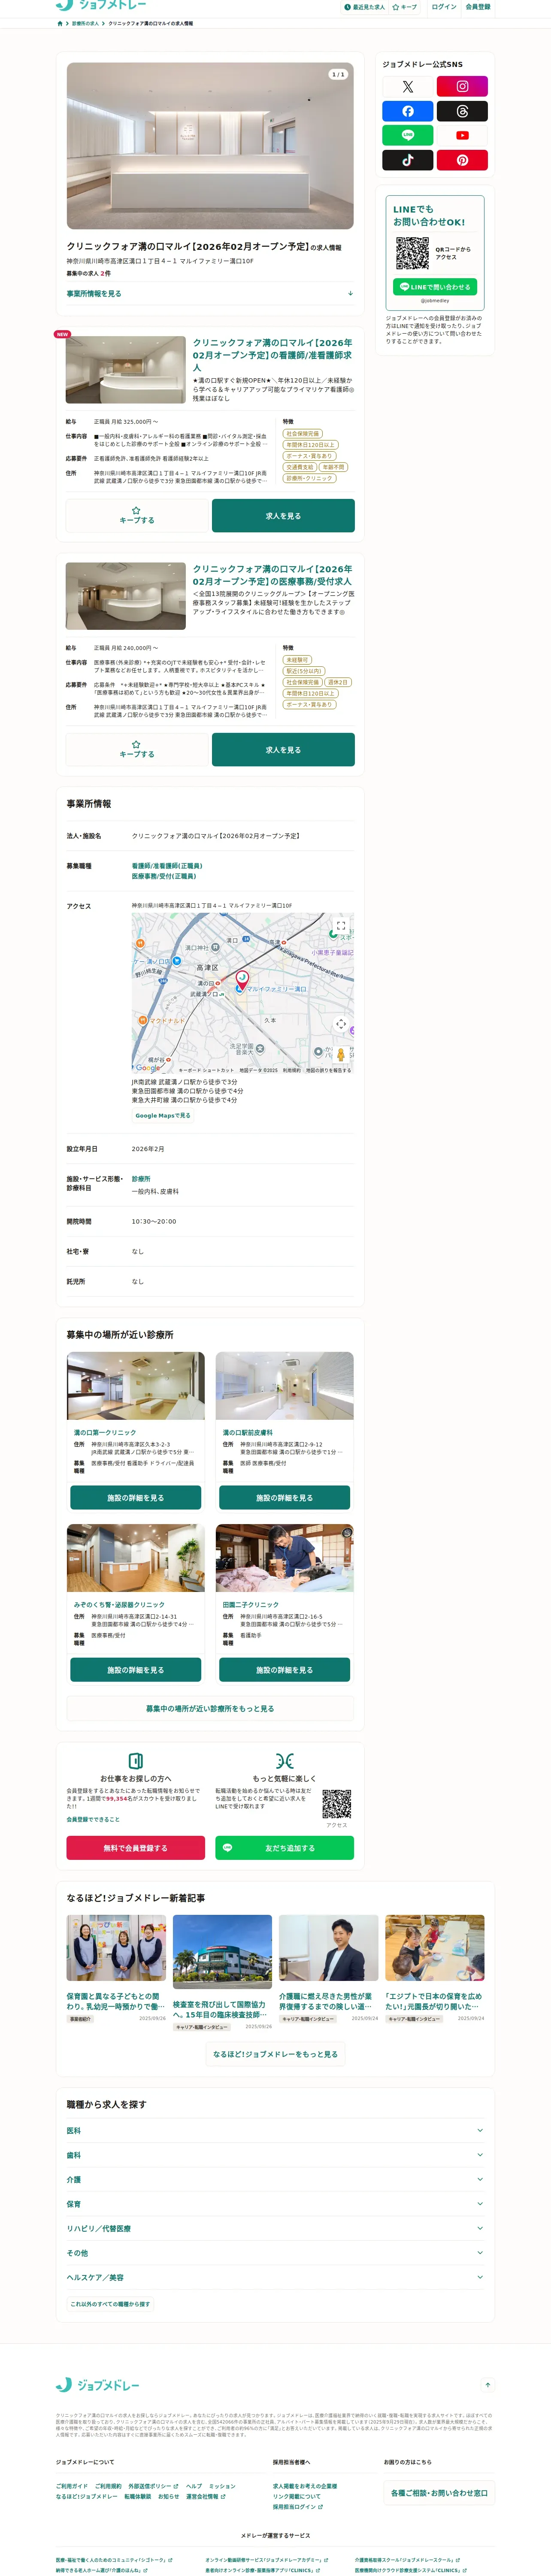This screenshot has height=2576, width=551.
Task: Open 外部送信ポリシー footer link
Action: pos(153,2486)
